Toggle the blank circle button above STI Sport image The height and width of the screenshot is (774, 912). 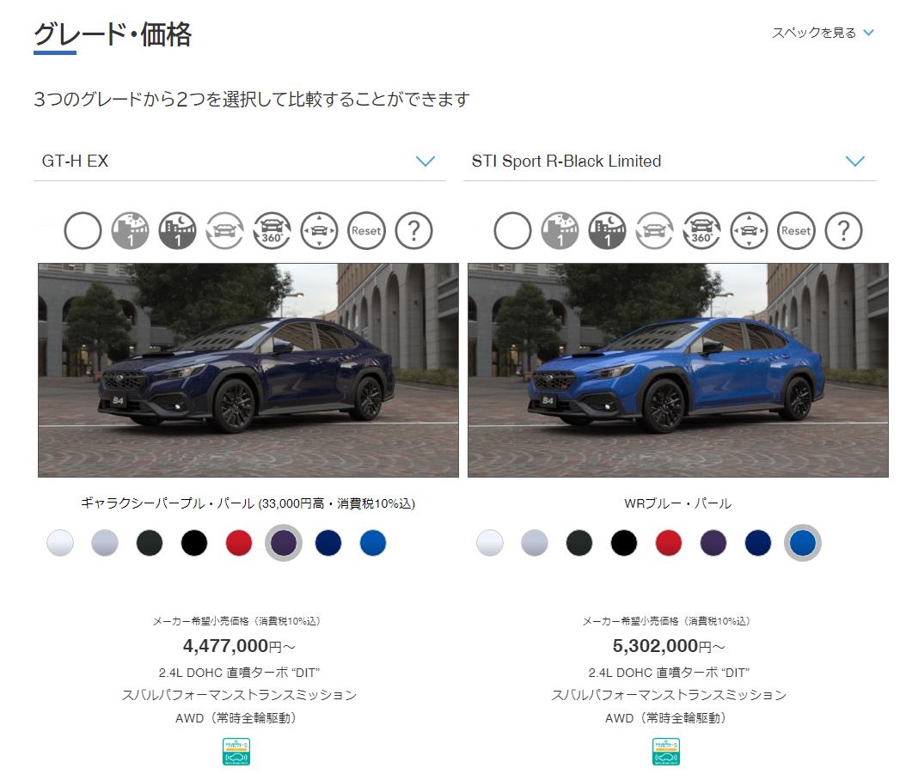tap(512, 231)
